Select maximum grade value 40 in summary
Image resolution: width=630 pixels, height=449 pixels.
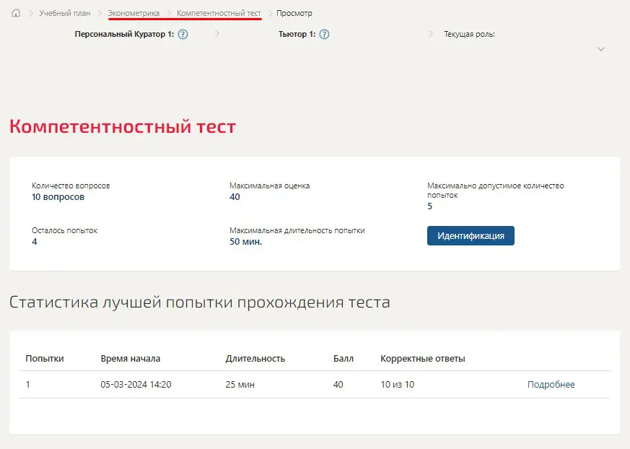tap(235, 197)
